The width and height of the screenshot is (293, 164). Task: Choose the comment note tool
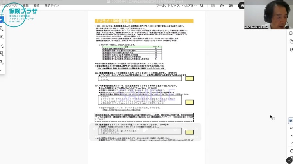point(1,29)
